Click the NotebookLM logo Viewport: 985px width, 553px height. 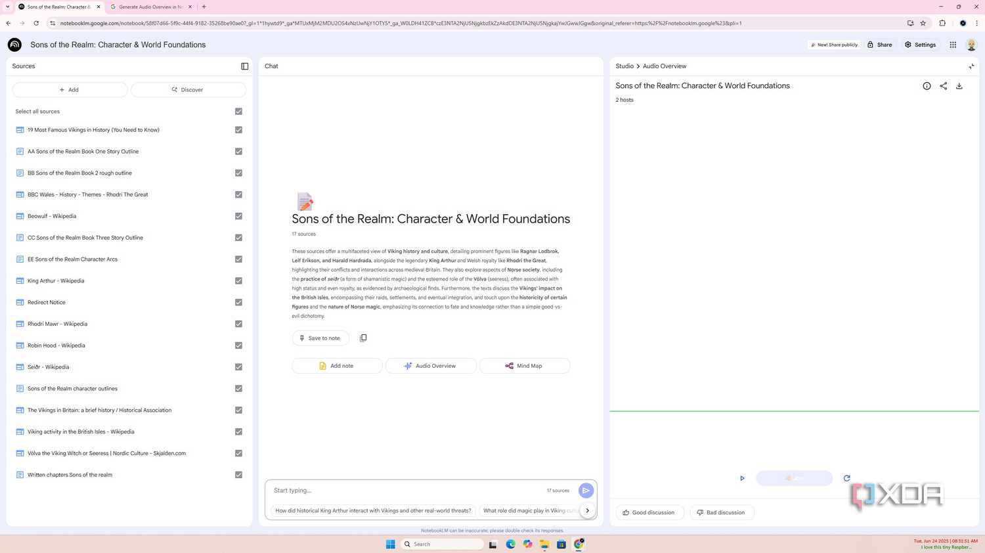coord(14,45)
